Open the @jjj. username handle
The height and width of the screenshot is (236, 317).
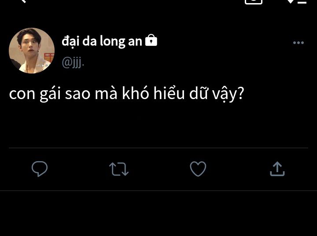pos(73,63)
